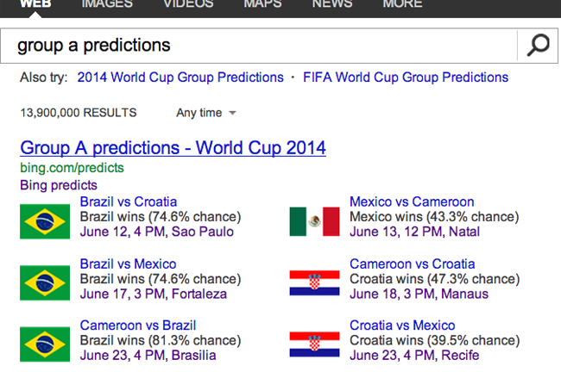Open the Mexico vs Cameroon match link
The width and height of the screenshot is (561, 372).
(x=412, y=202)
